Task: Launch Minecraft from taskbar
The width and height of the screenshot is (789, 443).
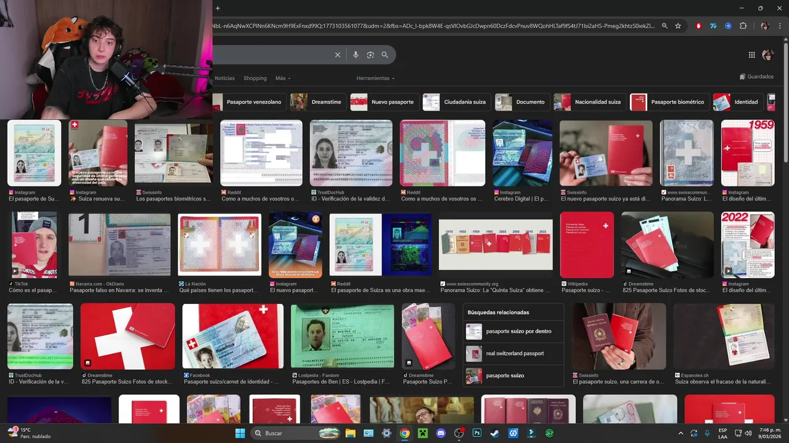Action: [x=423, y=433]
